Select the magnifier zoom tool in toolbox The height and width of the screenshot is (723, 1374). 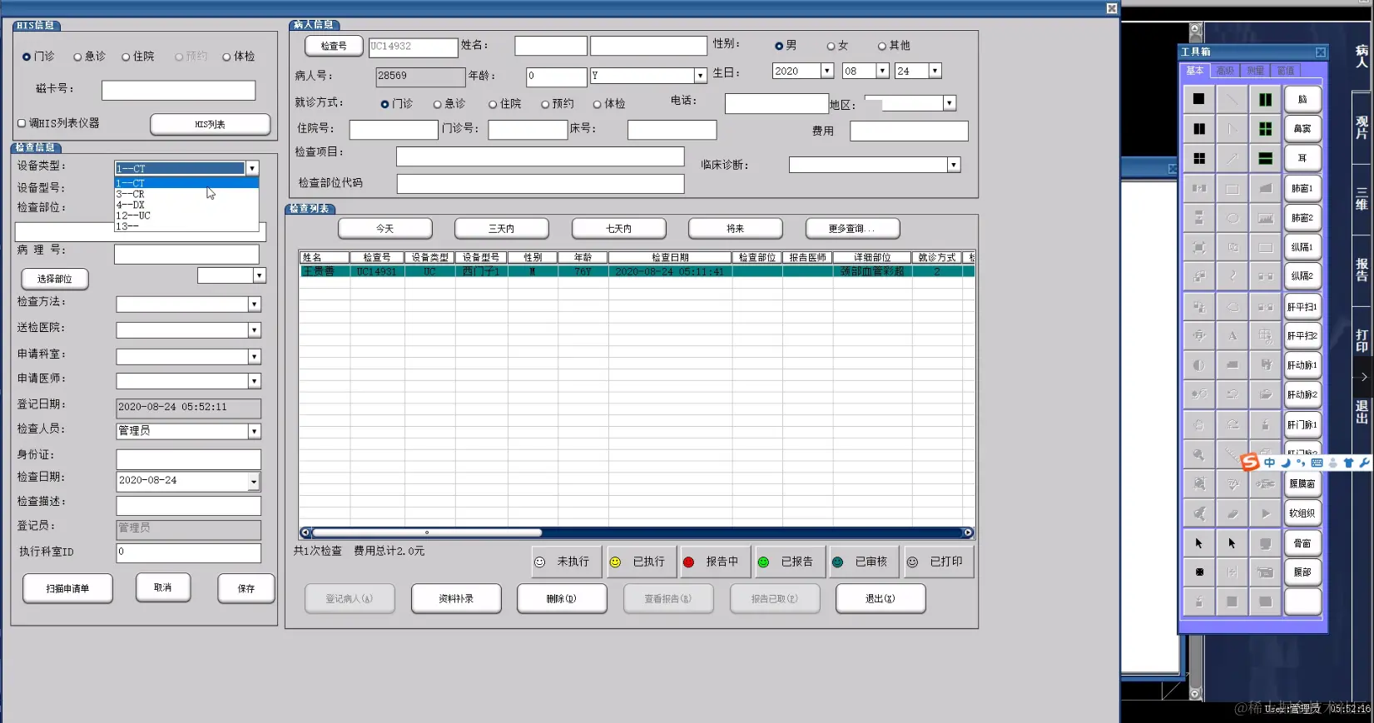(x=1198, y=455)
